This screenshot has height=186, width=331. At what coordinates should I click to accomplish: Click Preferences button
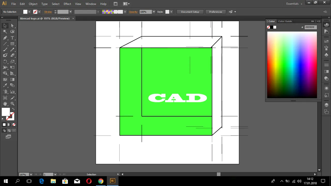point(216,12)
